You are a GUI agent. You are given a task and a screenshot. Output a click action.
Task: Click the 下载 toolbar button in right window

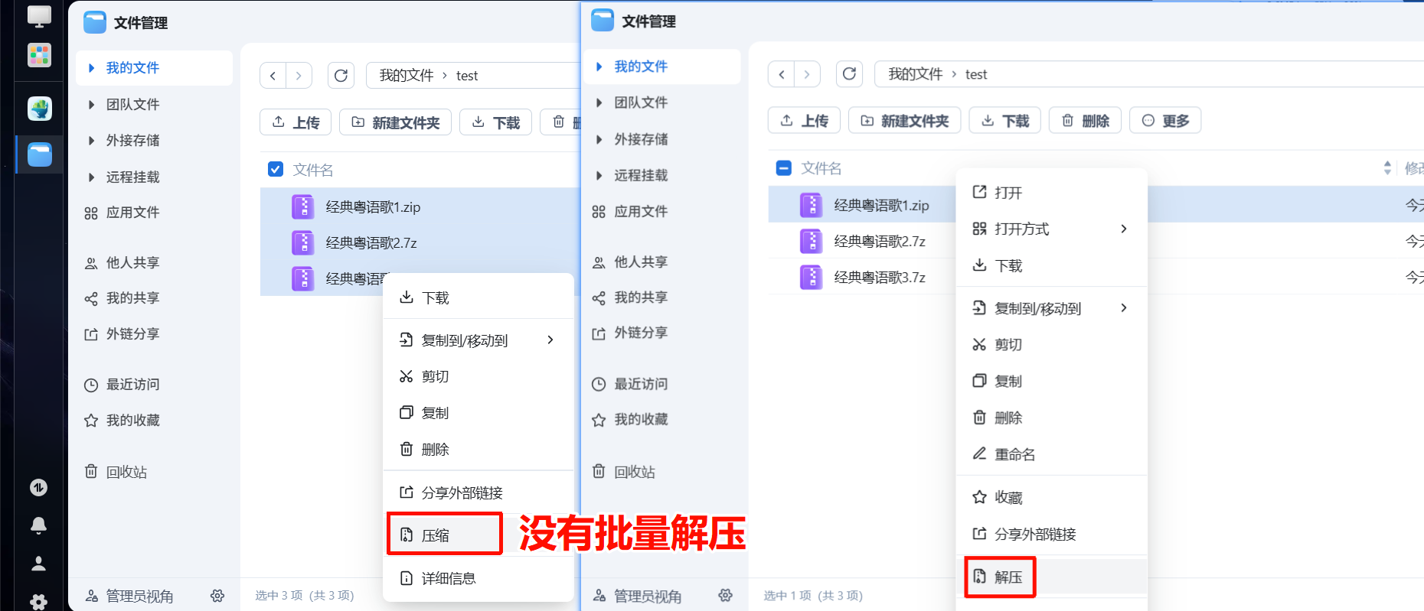1004,121
